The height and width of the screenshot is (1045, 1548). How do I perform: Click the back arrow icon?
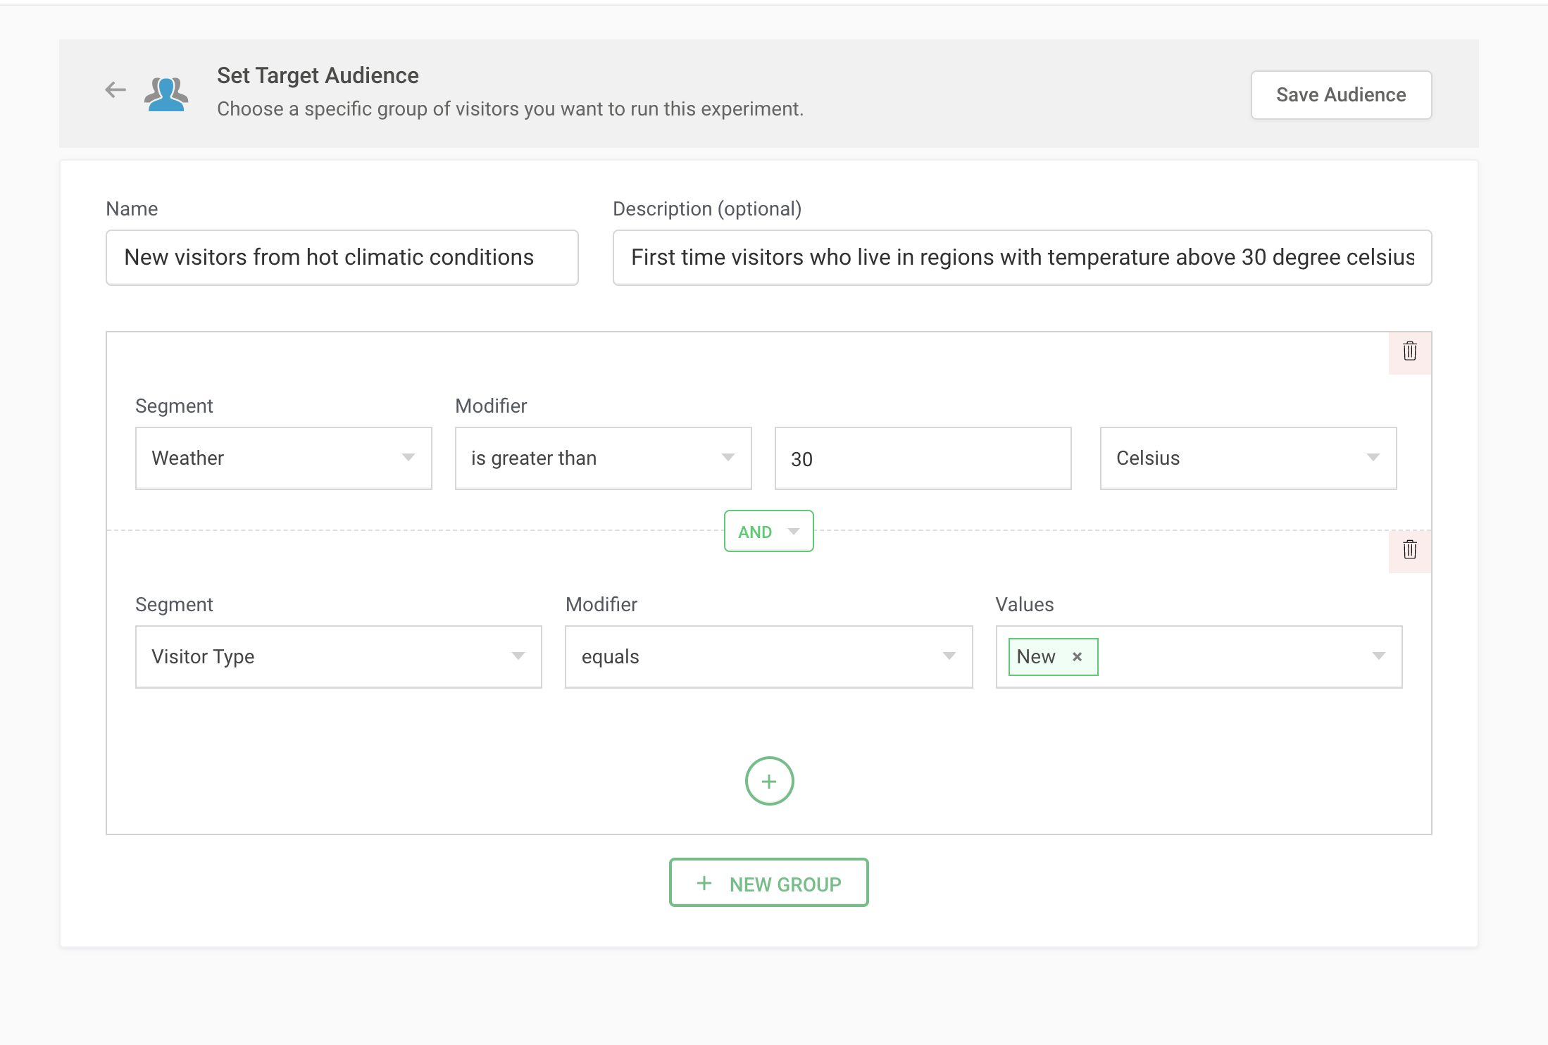pos(116,90)
